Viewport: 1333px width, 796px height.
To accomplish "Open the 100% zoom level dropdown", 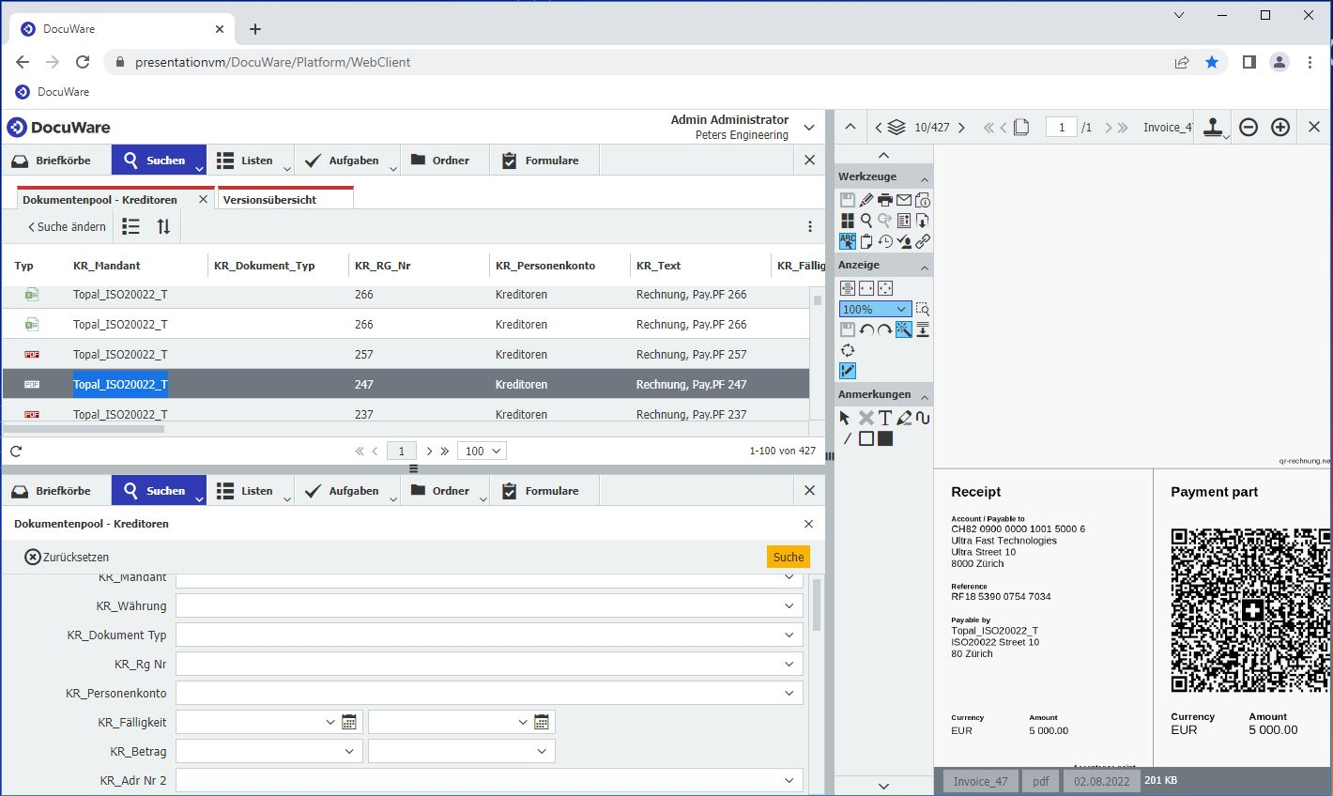I will coord(875,309).
